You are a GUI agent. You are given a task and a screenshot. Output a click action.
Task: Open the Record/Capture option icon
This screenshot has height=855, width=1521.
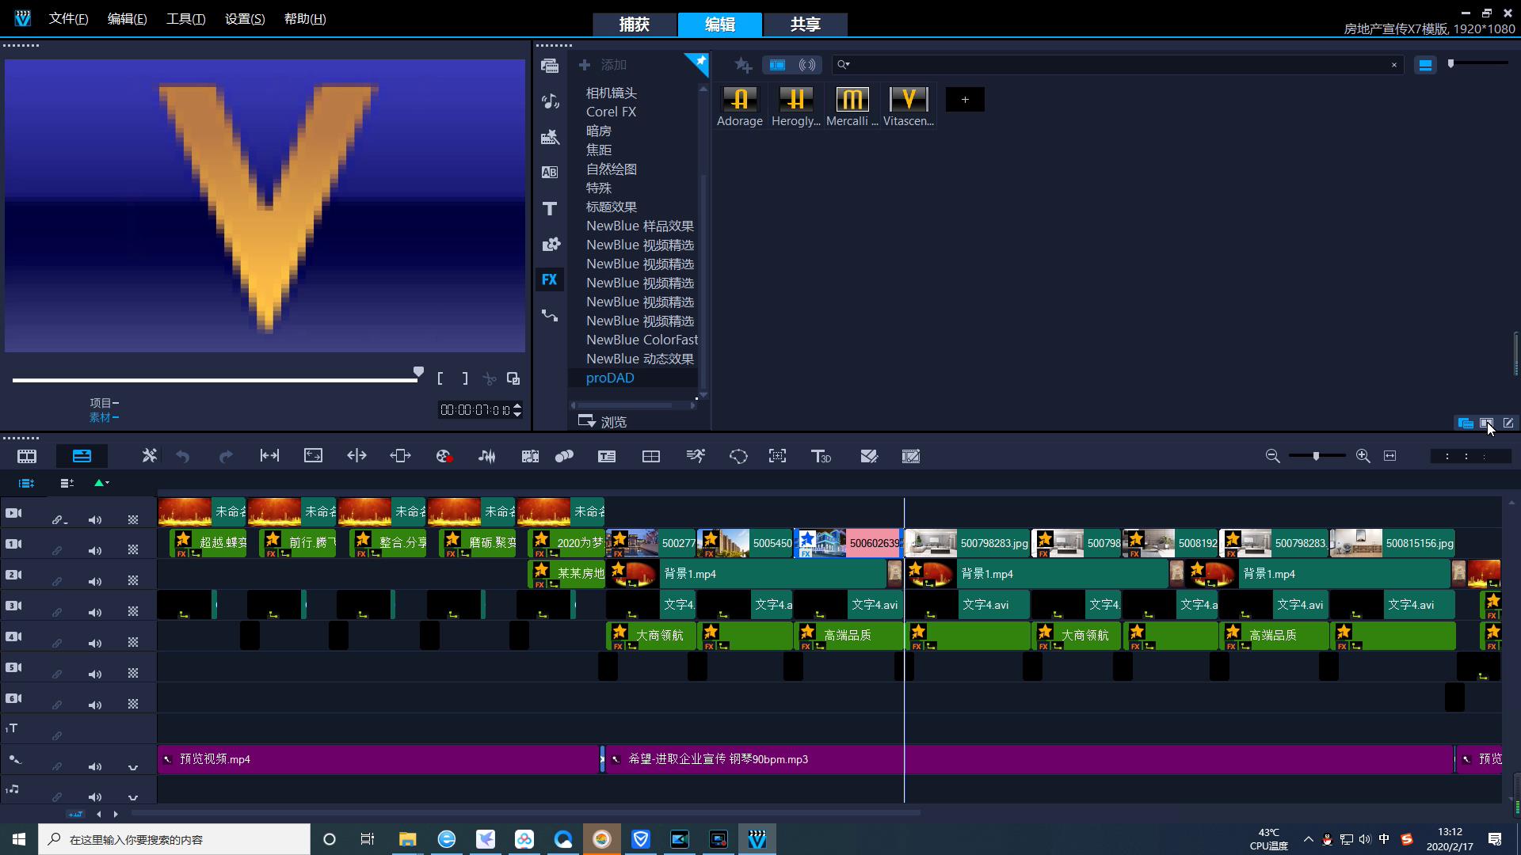[x=444, y=456]
